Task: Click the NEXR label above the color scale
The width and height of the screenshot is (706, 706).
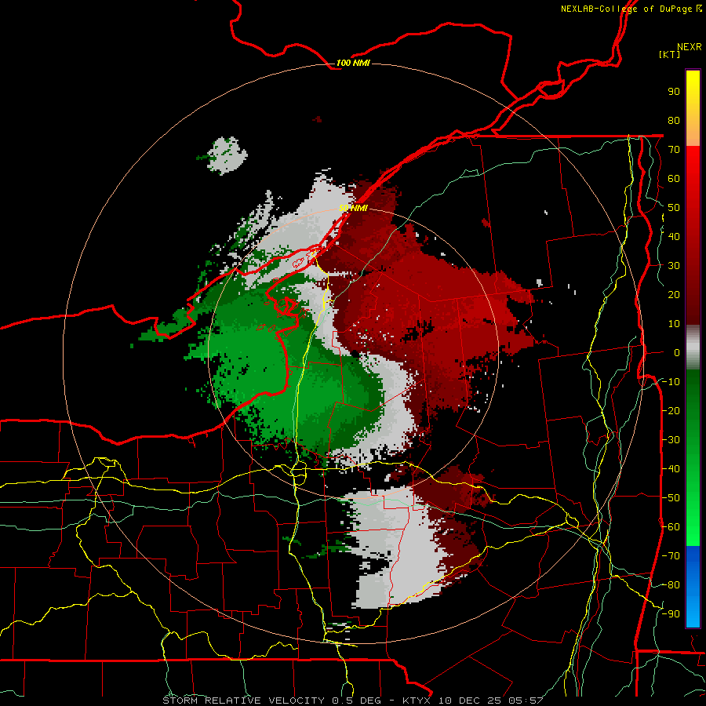Action: pyautogui.click(x=690, y=47)
